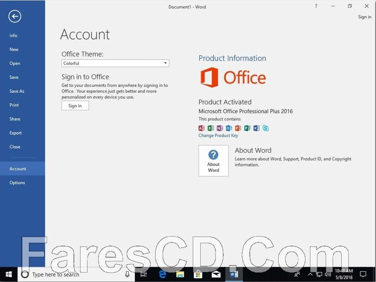Image resolution: width=376 pixels, height=282 pixels.
Task: Click the About Word button
Action: click(213, 161)
